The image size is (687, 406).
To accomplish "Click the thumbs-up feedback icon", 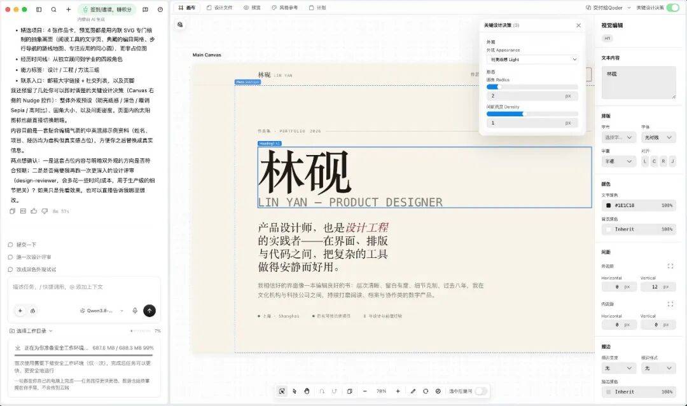I will coord(34,211).
